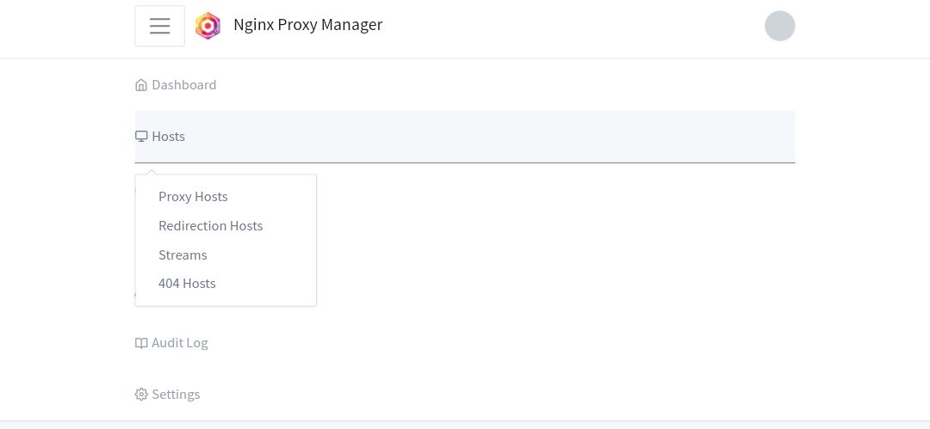Go to the Dashboard page
Viewport: 930px width, 429px height.
point(184,85)
